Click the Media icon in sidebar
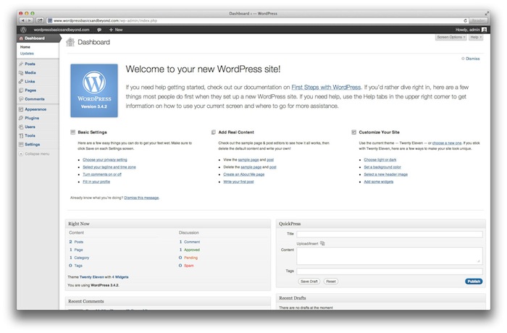This screenshot has height=333, width=507. 21,72
